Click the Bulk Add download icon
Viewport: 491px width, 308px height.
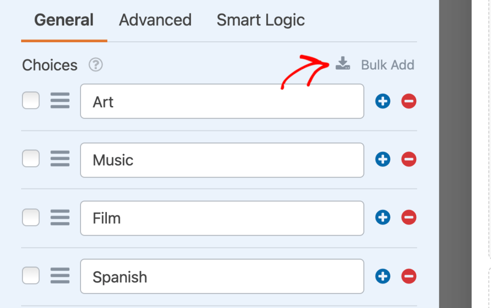(343, 63)
